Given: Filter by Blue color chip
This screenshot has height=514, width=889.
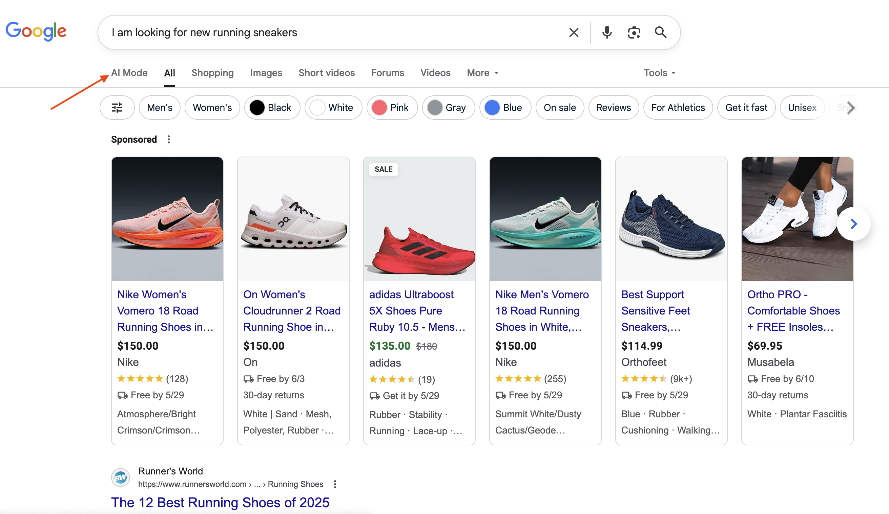Looking at the screenshot, I should pos(505,108).
